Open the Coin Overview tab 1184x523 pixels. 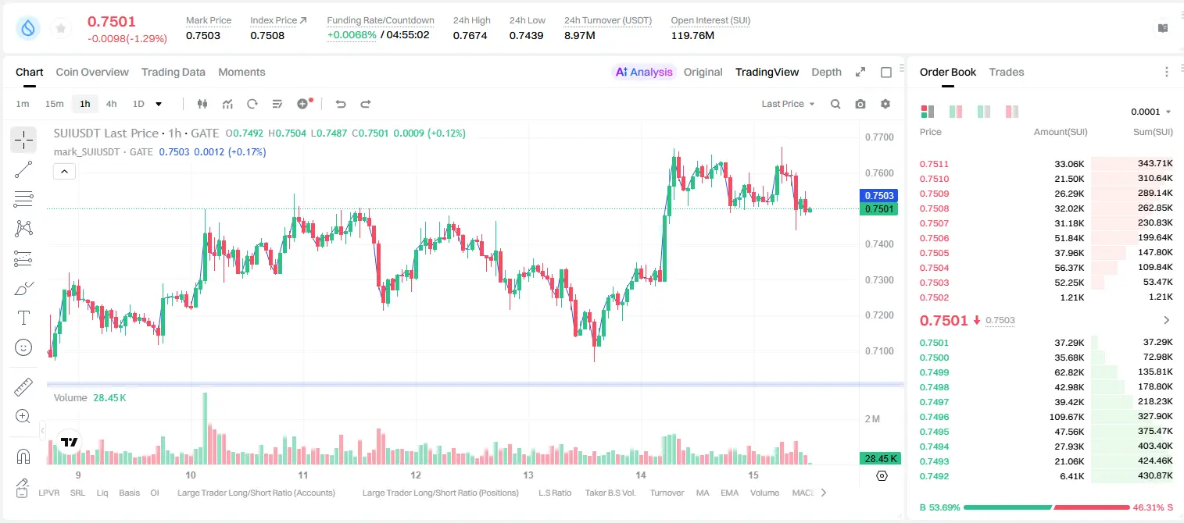(92, 72)
